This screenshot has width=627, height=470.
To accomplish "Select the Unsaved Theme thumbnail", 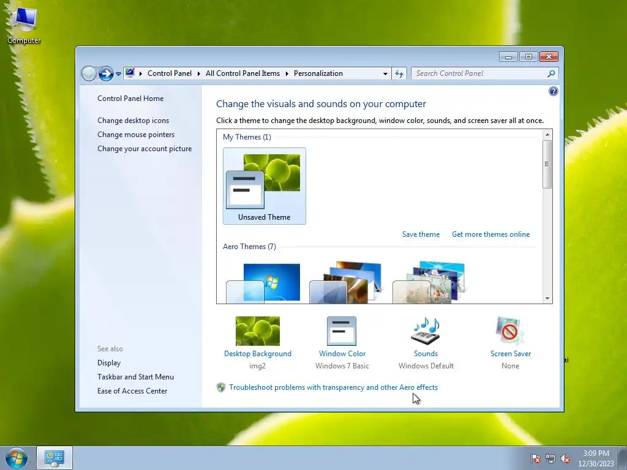I will click(x=265, y=186).
